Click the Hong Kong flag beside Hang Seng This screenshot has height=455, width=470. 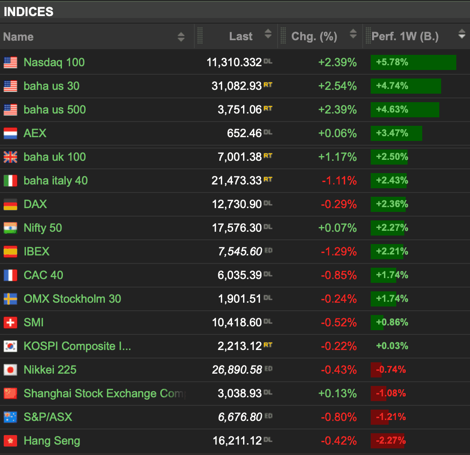click(x=10, y=441)
